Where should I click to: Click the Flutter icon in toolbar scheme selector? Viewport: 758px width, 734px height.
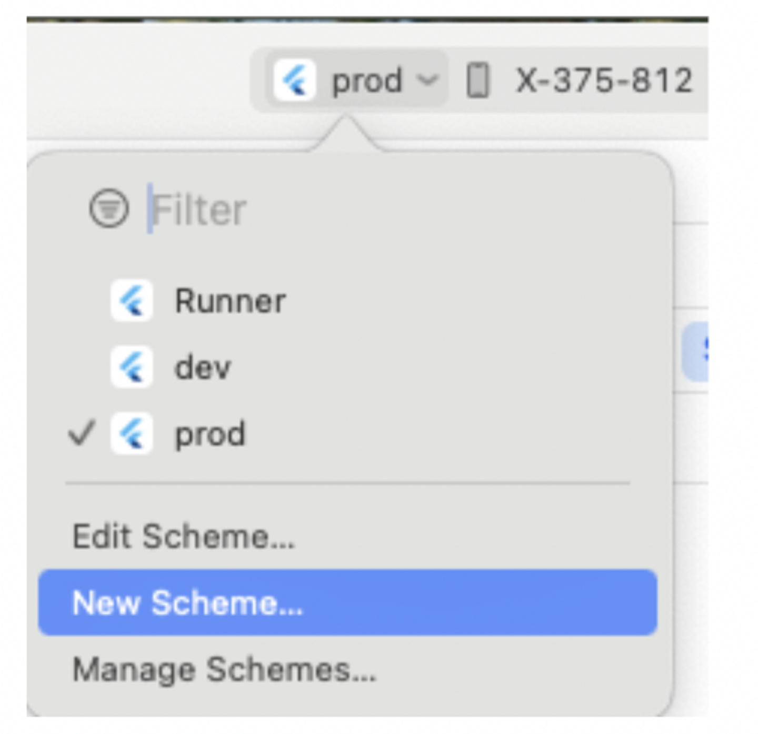click(295, 81)
